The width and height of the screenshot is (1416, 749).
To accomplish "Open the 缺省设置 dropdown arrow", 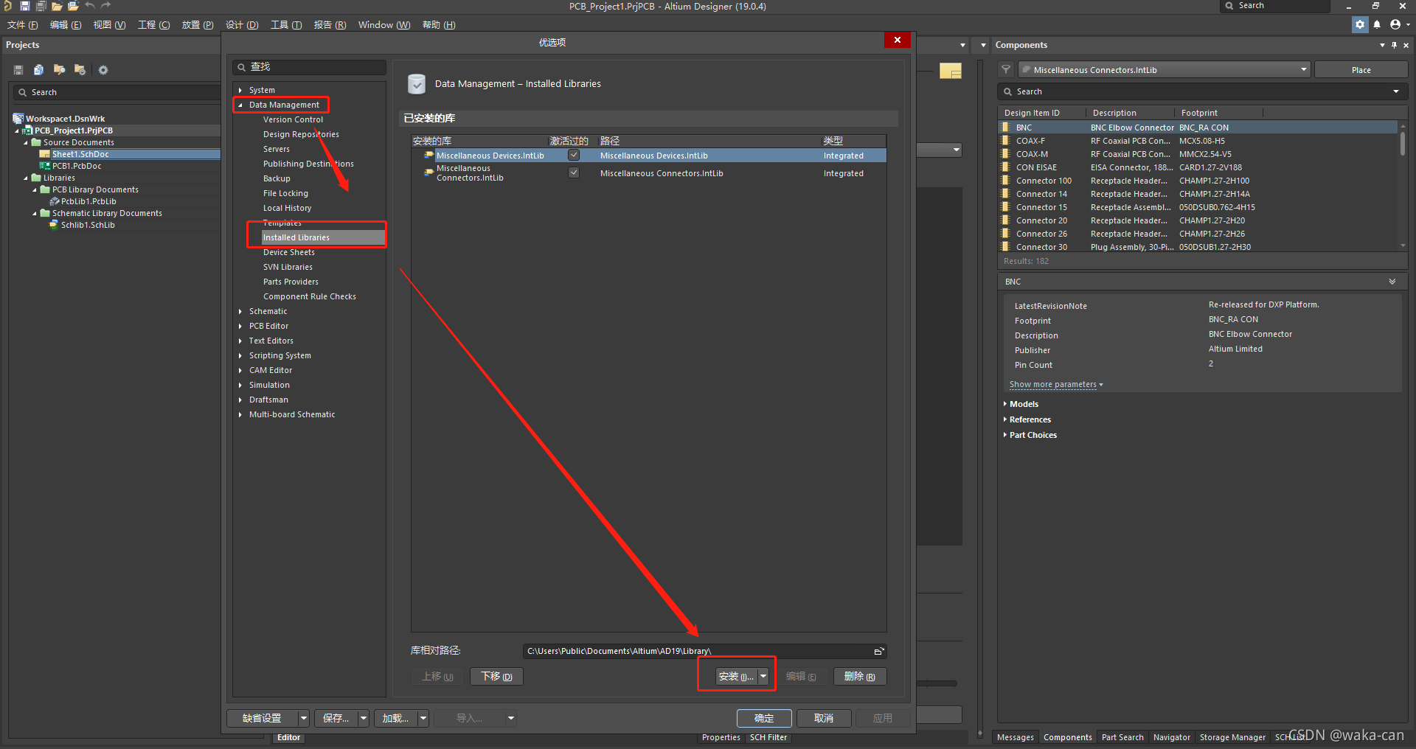I will [x=303, y=718].
